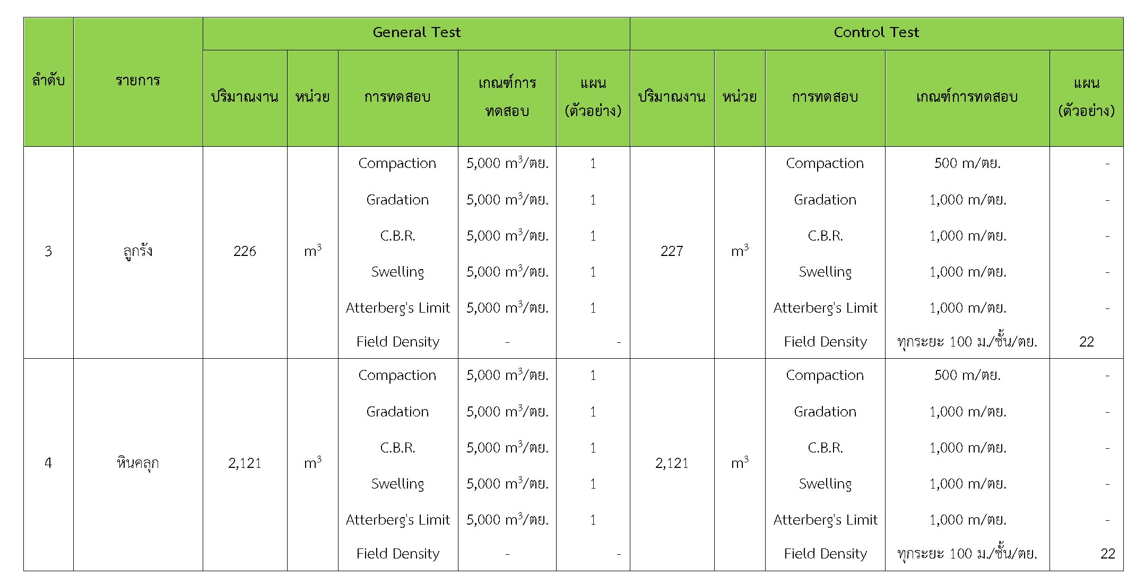Click row number 3 cell

coord(48,251)
